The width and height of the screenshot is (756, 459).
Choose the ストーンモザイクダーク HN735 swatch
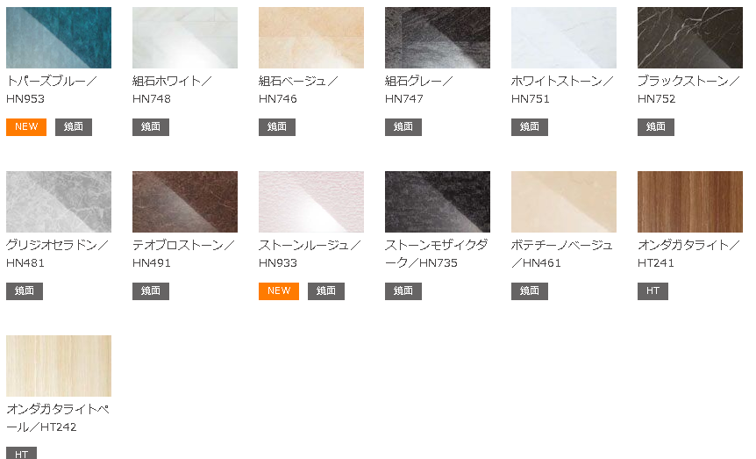438,202
